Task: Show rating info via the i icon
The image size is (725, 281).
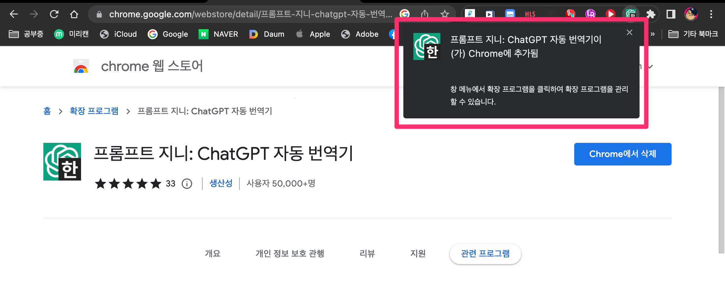Action: [187, 184]
